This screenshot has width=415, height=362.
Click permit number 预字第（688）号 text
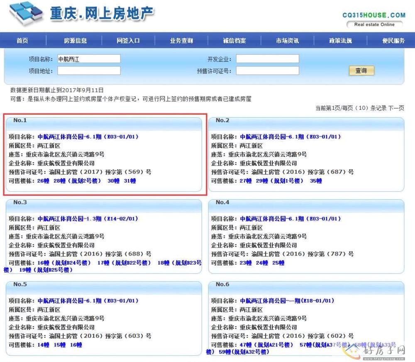pyautogui.click(x=128, y=253)
